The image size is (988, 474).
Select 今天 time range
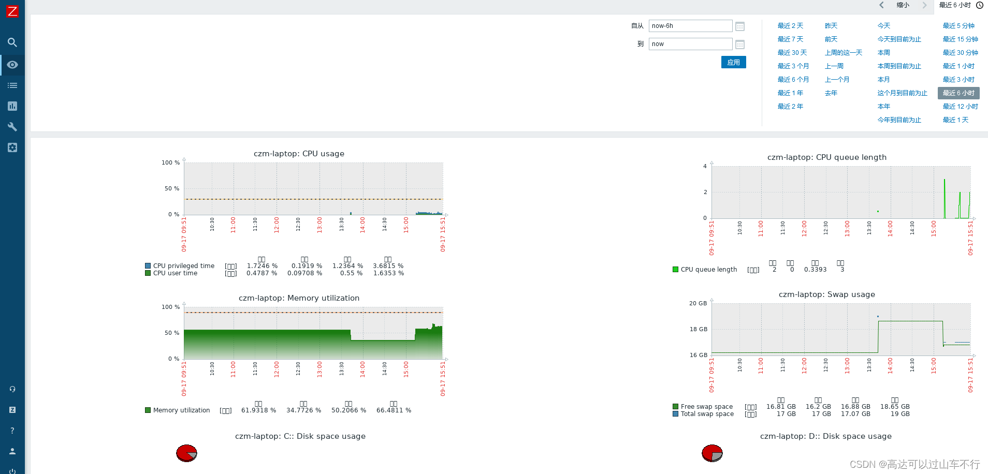tap(884, 26)
